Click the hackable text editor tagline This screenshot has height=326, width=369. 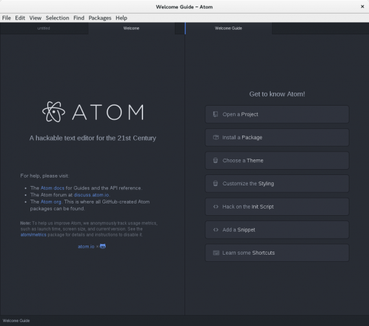point(93,138)
